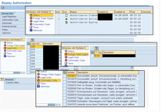The height and width of the screenshot is (112, 161).
Task: Click the Authorization Created document icon
Action: coord(65,16)
